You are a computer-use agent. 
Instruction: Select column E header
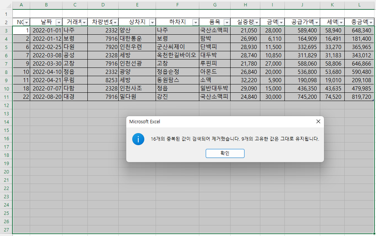(137, 5)
